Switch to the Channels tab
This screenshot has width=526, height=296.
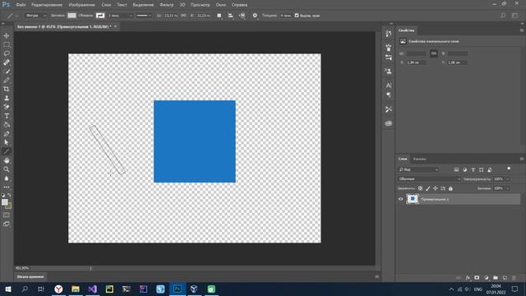(419, 159)
